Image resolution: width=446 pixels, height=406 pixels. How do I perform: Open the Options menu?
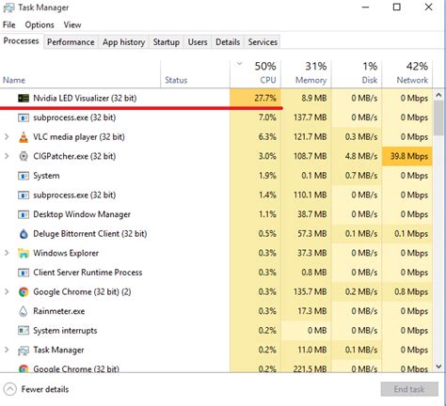click(x=40, y=24)
